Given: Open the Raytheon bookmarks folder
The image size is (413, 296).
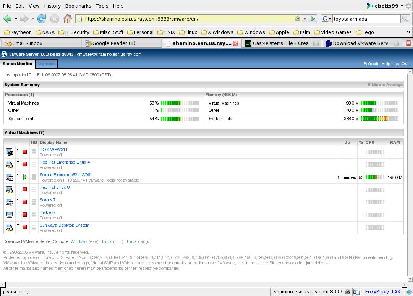Looking at the screenshot, I should click(x=18, y=32).
